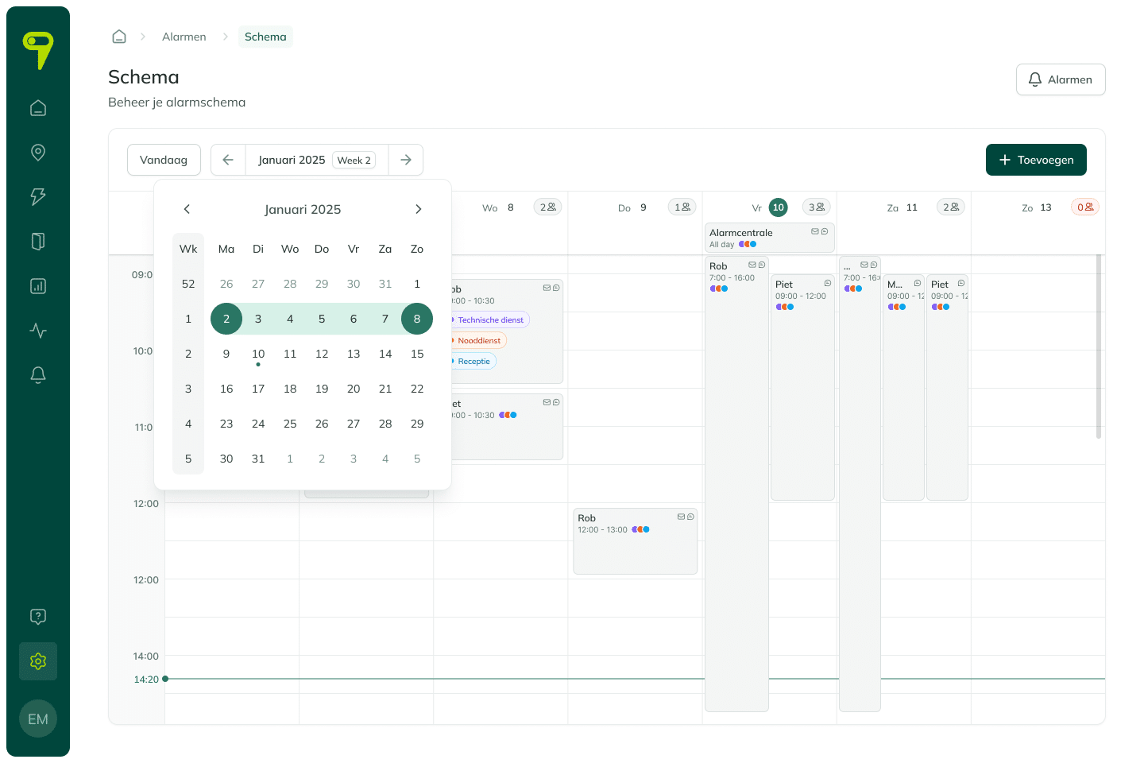Click the Schema breadcrumb item
Viewport: 1144px width, 763px height.
pos(265,37)
